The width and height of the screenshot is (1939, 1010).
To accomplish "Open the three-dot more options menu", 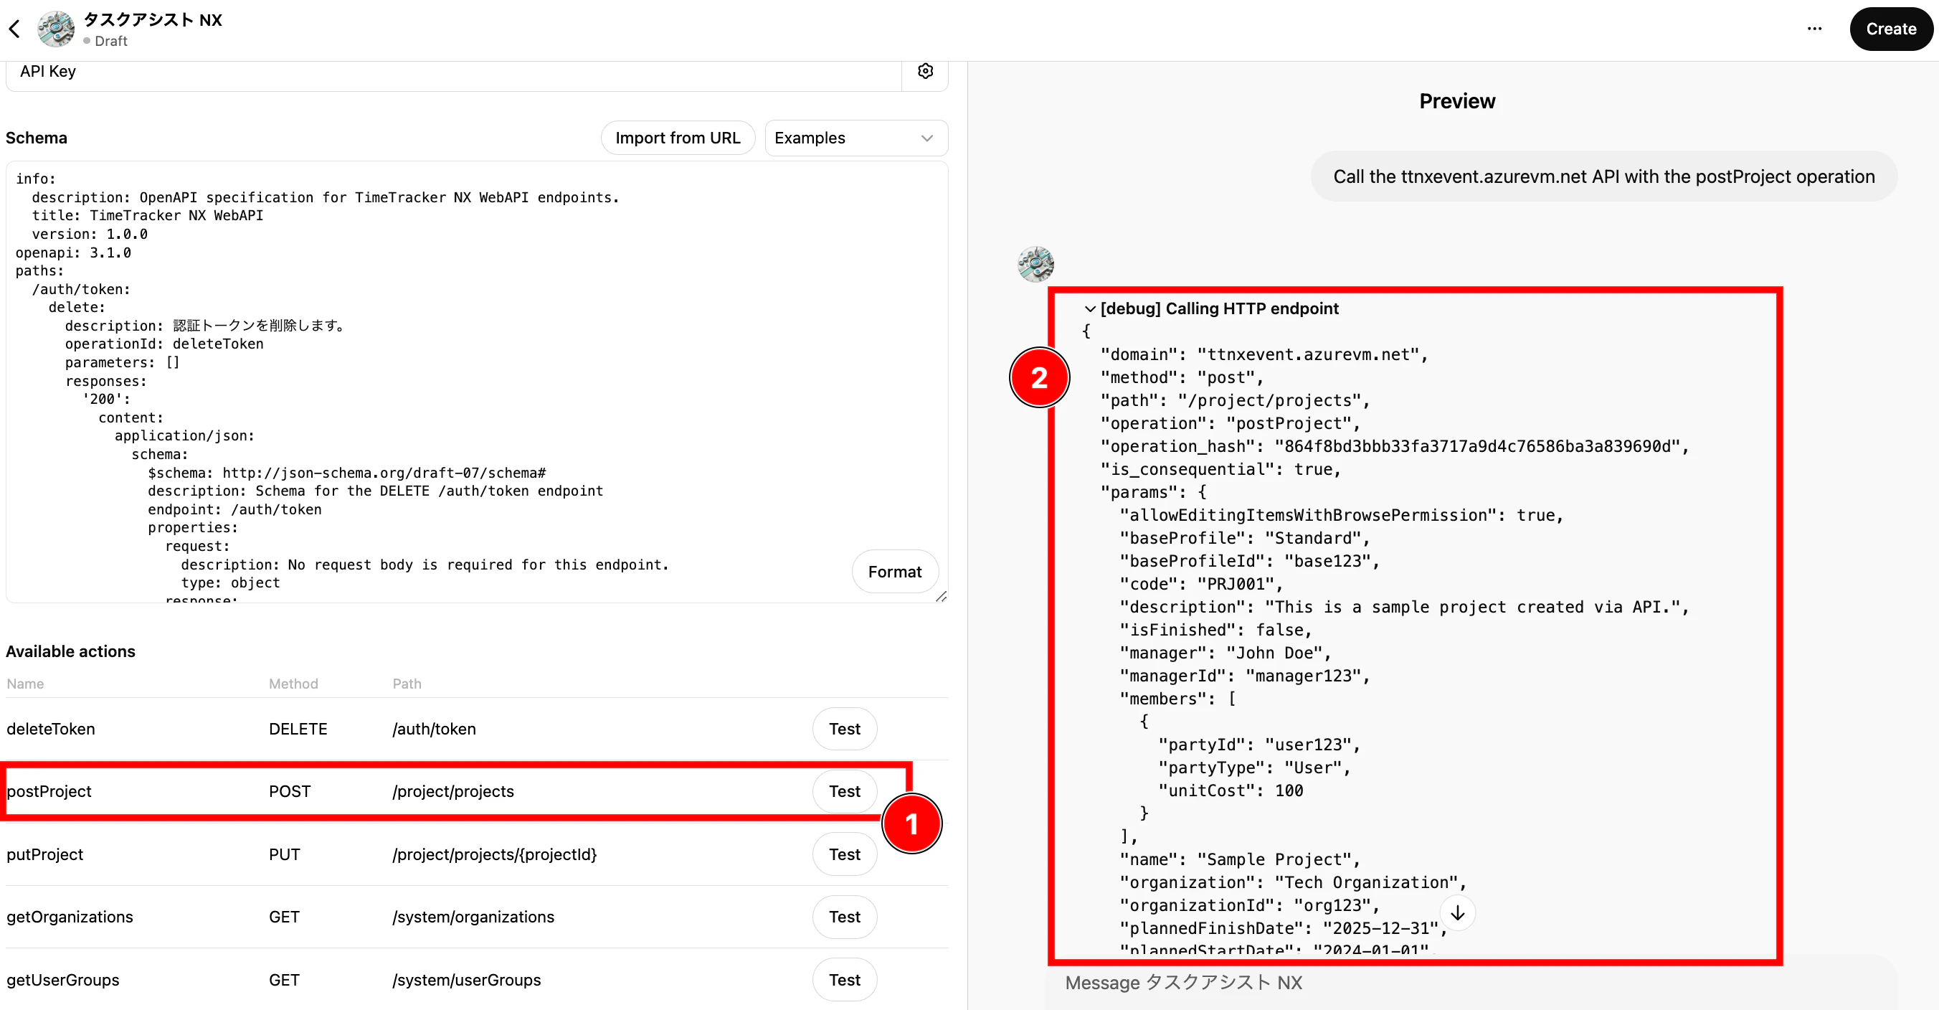I will (x=1814, y=29).
